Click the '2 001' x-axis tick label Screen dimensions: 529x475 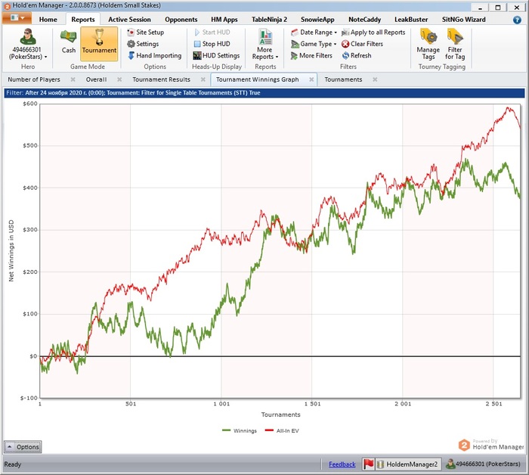(403, 404)
